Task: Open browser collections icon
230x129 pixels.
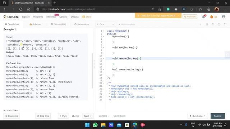Action: [208, 9]
